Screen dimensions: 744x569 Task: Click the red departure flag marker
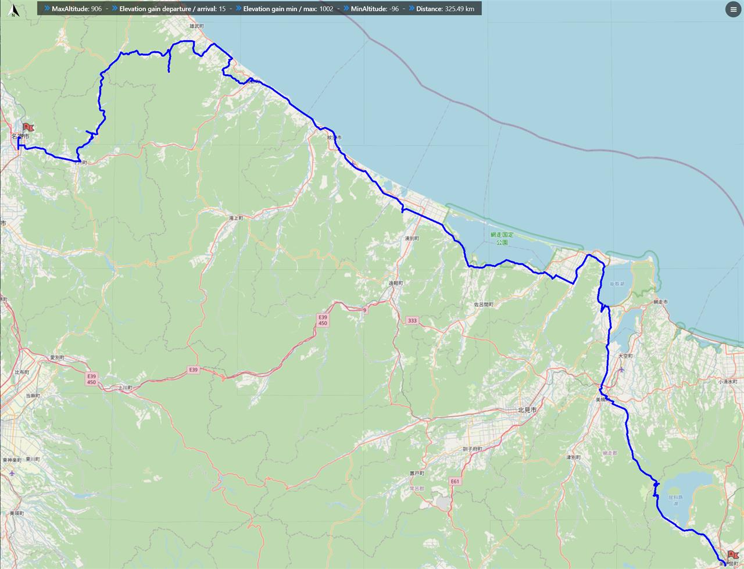point(27,127)
